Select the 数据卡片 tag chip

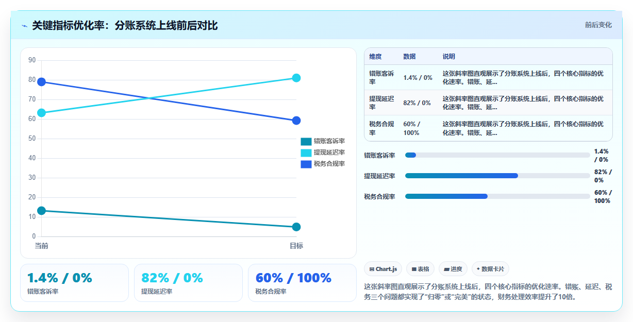(x=490, y=269)
